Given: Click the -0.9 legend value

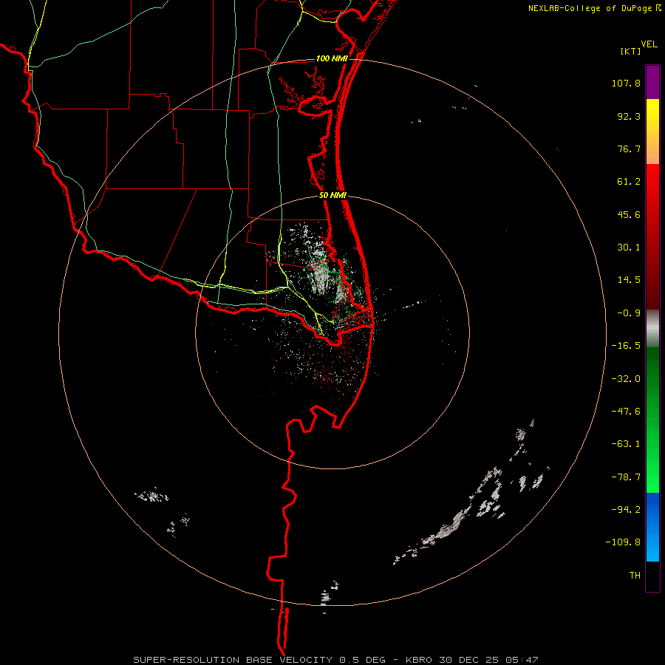Looking at the screenshot, I should (x=629, y=313).
